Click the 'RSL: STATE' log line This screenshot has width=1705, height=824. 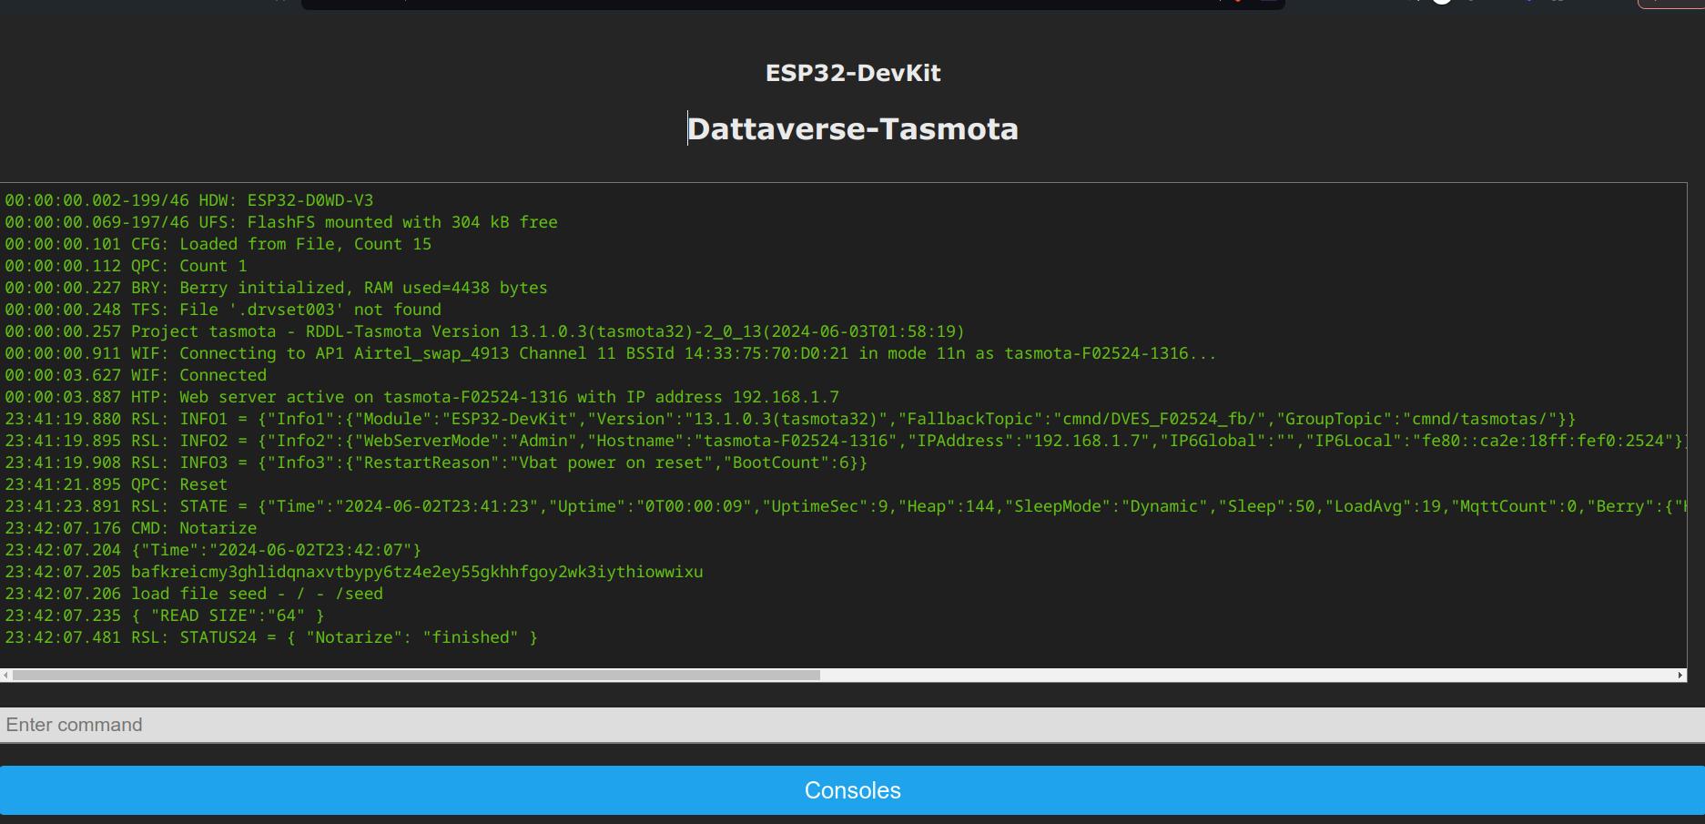[846, 506]
